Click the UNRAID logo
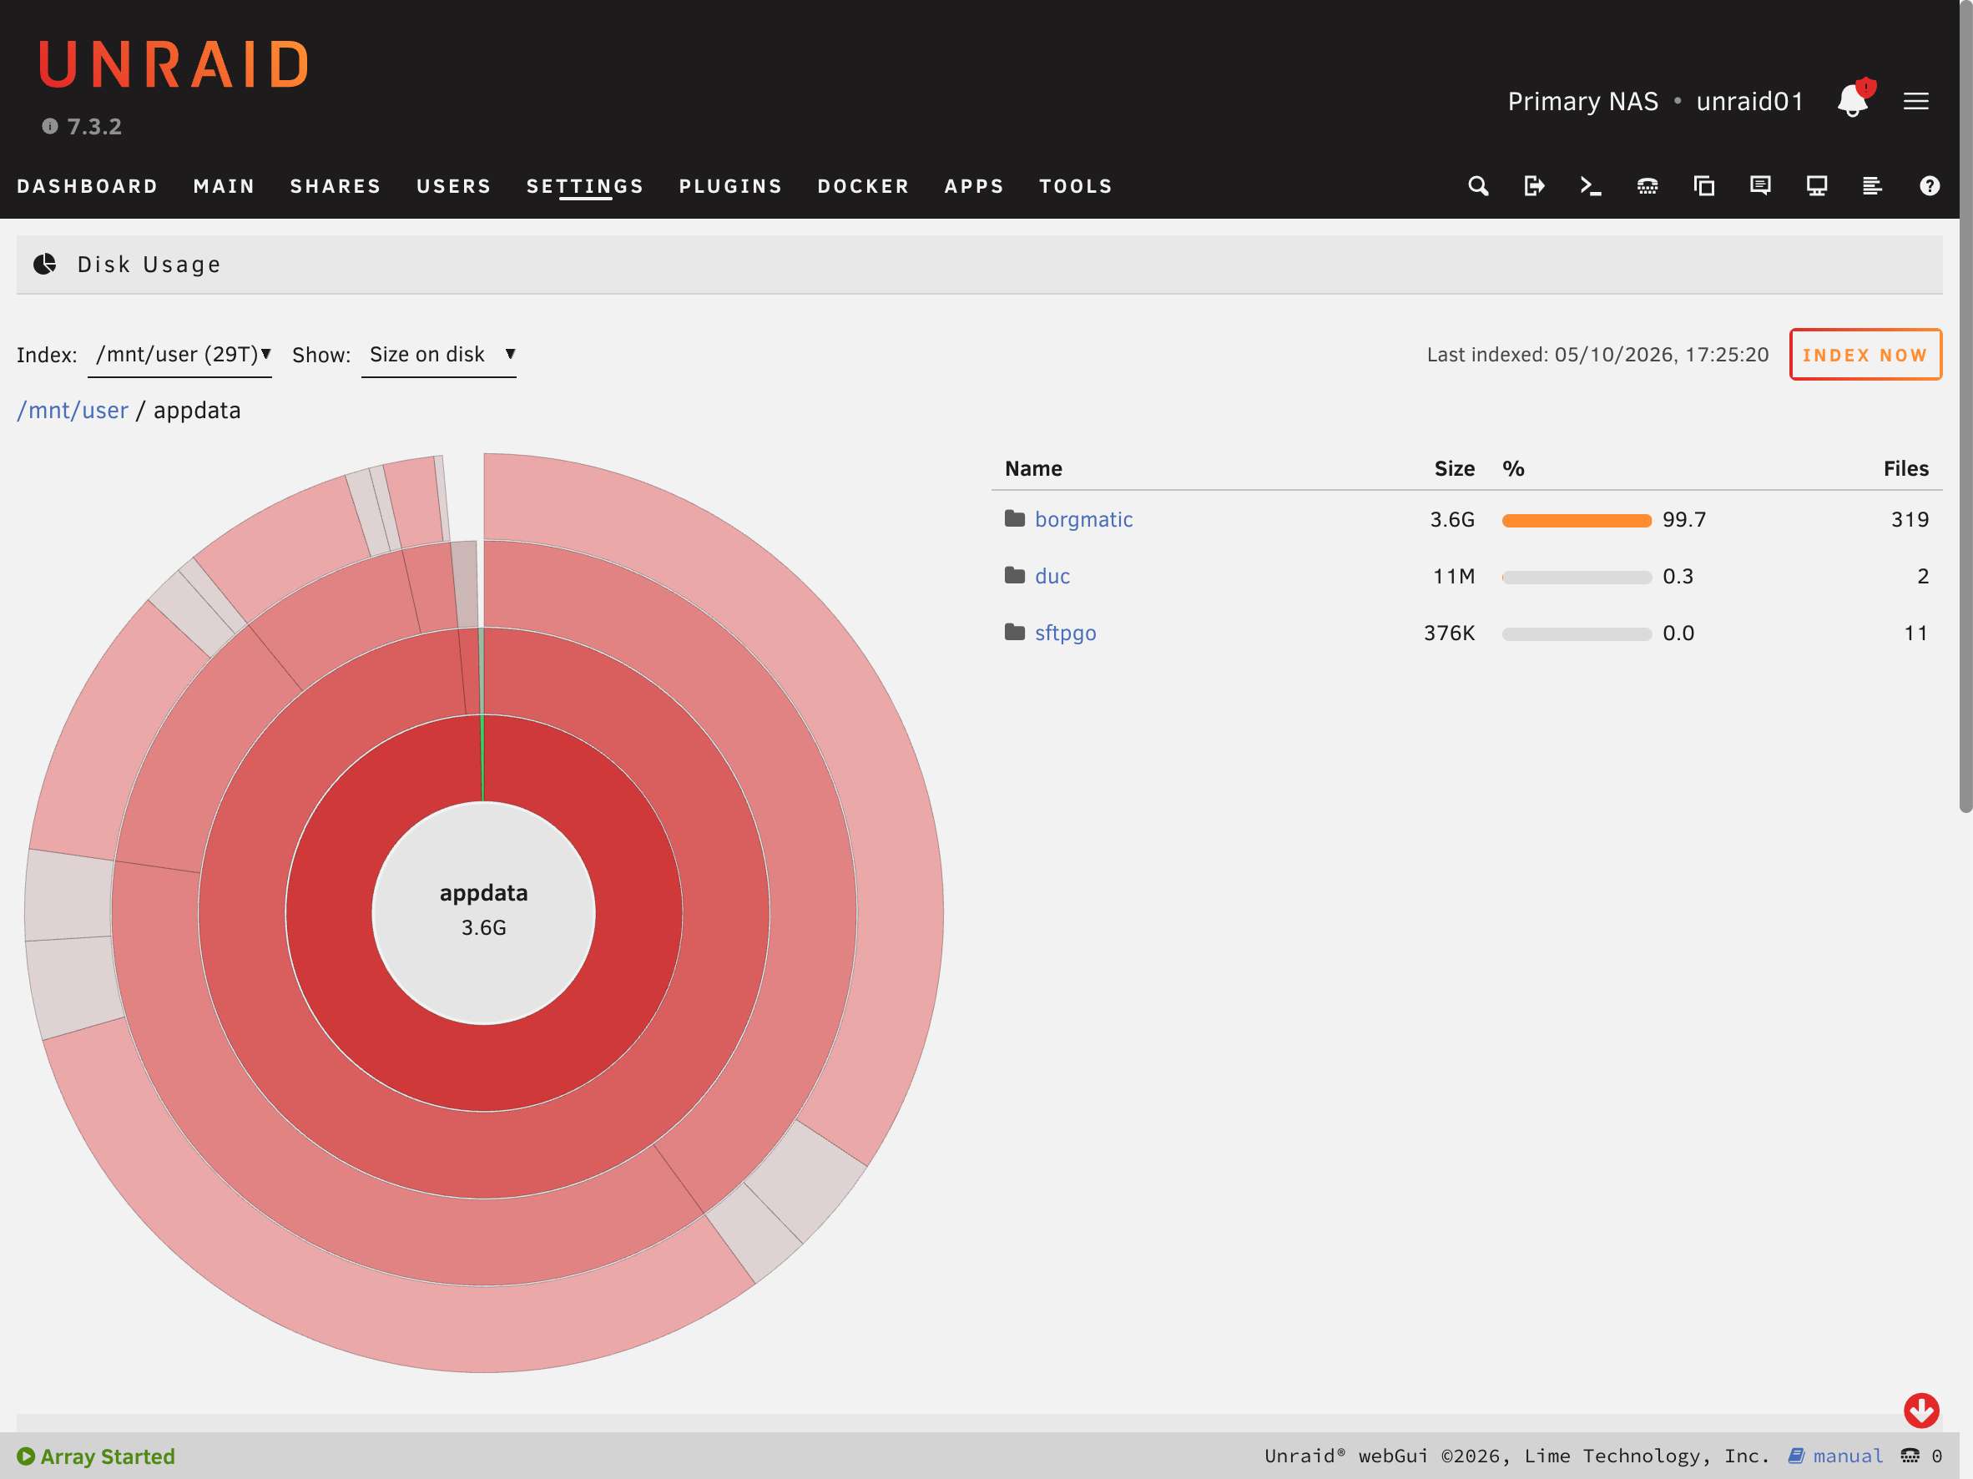 [x=174, y=64]
